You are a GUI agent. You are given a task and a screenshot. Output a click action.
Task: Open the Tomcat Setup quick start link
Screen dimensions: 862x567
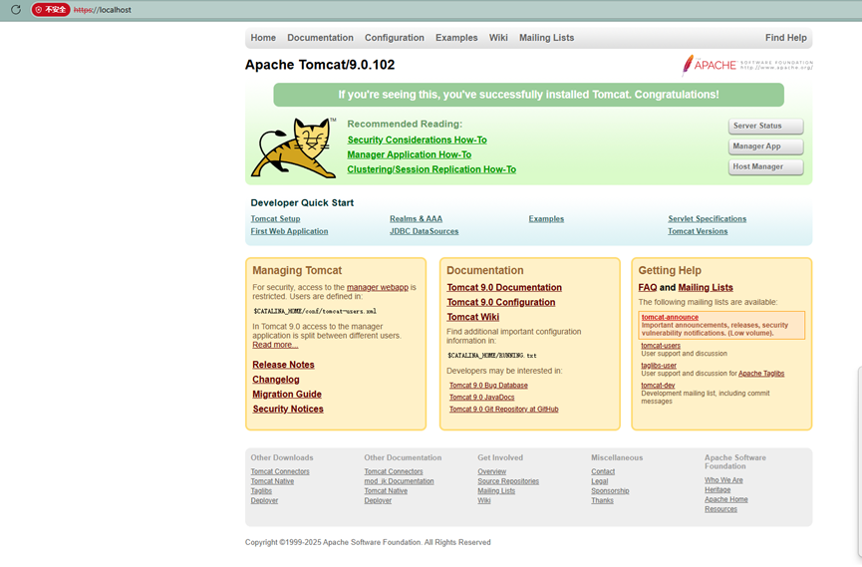point(275,219)
